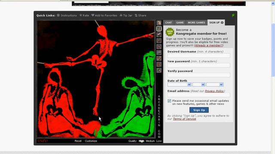Click the blue Sign Up button
The height and width of the screenshot is (154, 275).
coord(199,110)
